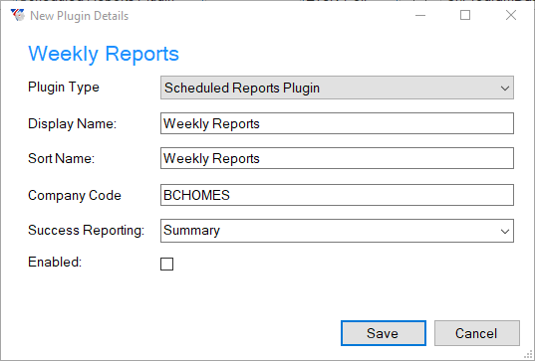Click the Summary value in Success Reporting
This screenshot has width=535, height=361.
(x=191, y=230)
